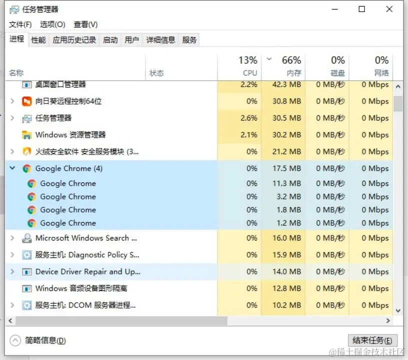Screen dimensions: 408x360
Task: Click the Task Manager title bar icon
Action: (14, 9)
